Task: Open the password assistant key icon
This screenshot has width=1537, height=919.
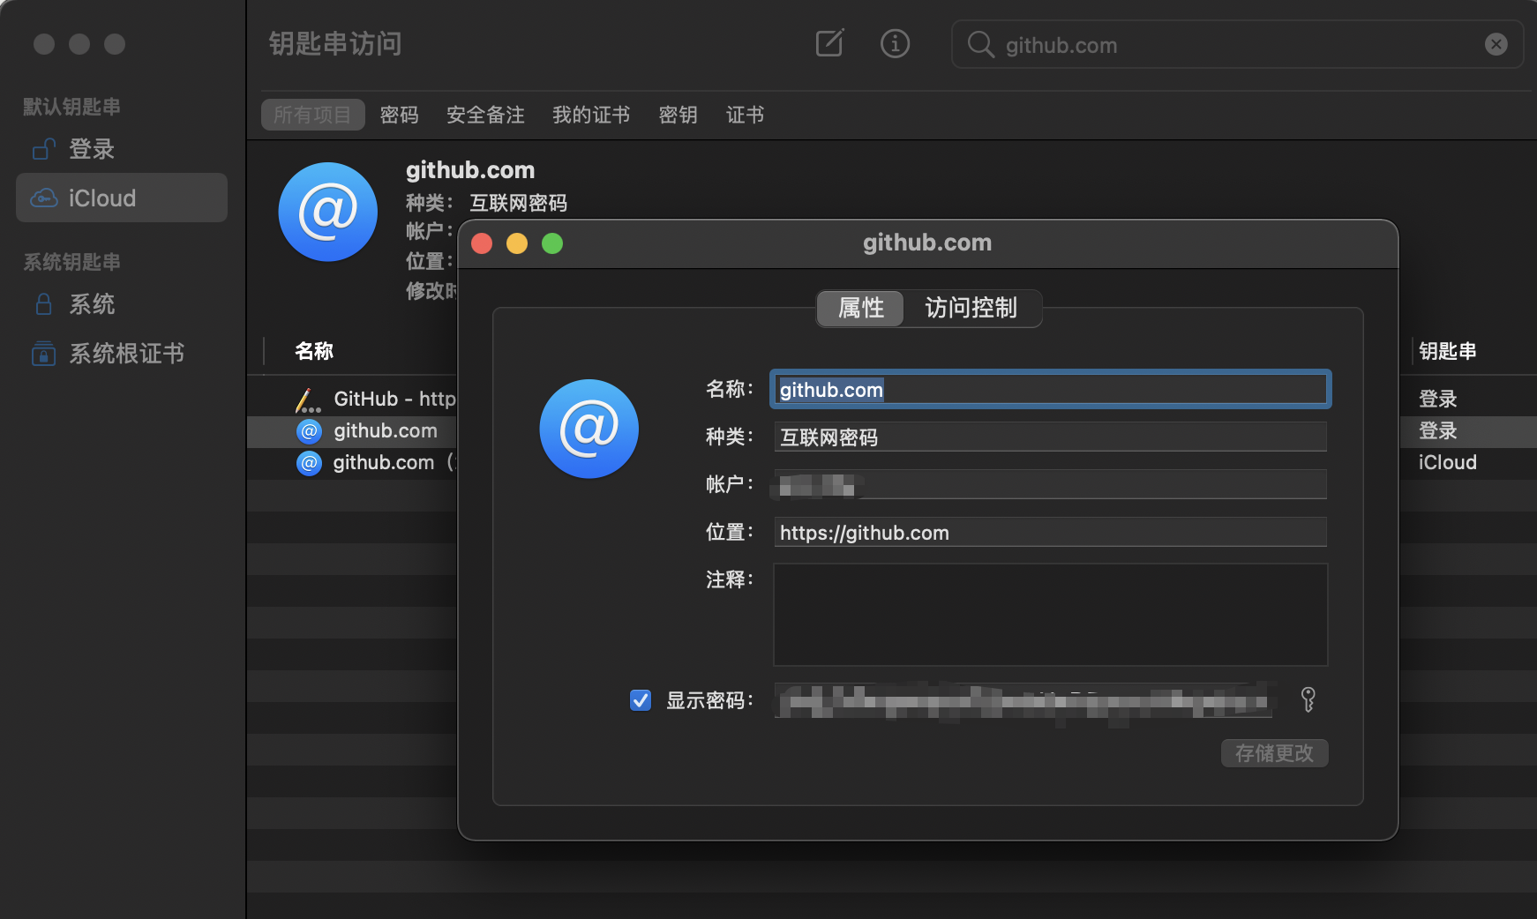Action: (x=1308, y=699)
